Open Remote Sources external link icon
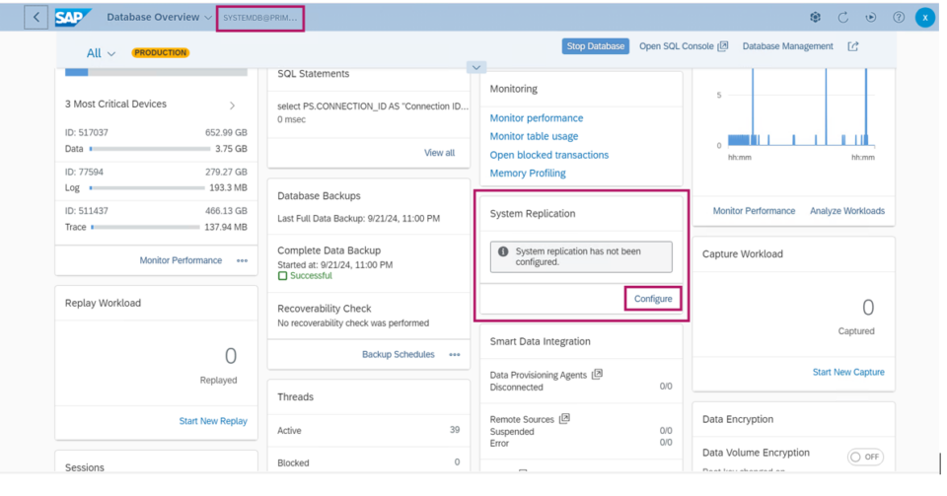The width and height of the screenshot is (947, 496). pos(564,419)
